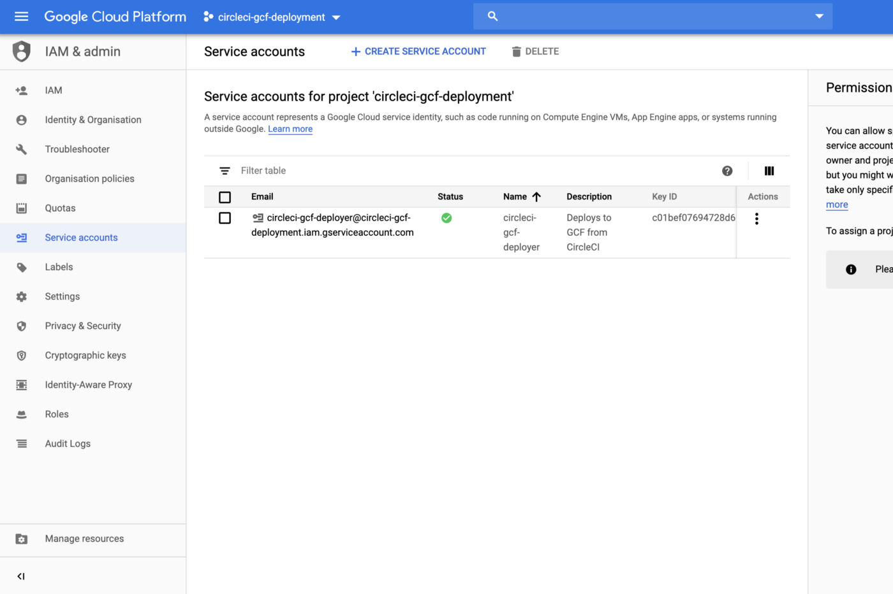This screenshot has height=594, width=893.
Task: Select all service accounts header checkbox
Action: 225,197
